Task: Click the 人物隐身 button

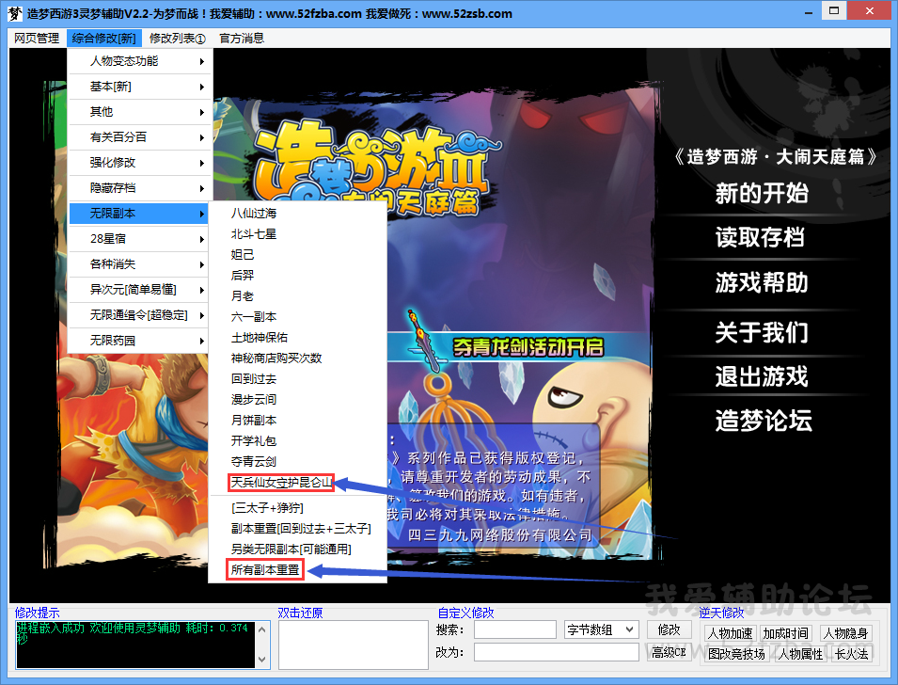Action: click(845, 633)
